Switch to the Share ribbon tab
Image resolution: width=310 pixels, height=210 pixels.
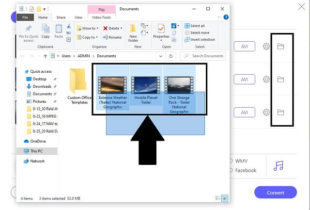pos(61,17)
